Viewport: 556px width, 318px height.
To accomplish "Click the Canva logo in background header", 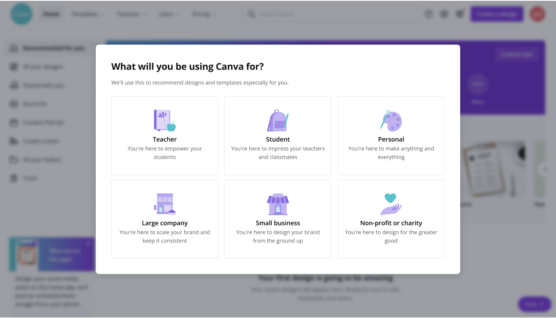I will coord(22,14).
